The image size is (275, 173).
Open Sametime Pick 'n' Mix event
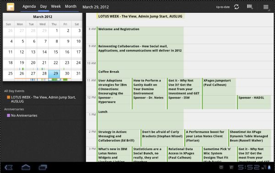point(219,154)
